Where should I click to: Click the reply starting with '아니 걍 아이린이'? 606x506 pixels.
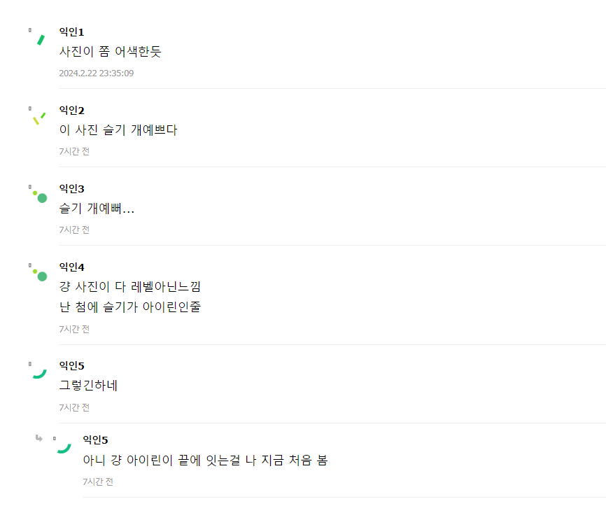(205, 461)
